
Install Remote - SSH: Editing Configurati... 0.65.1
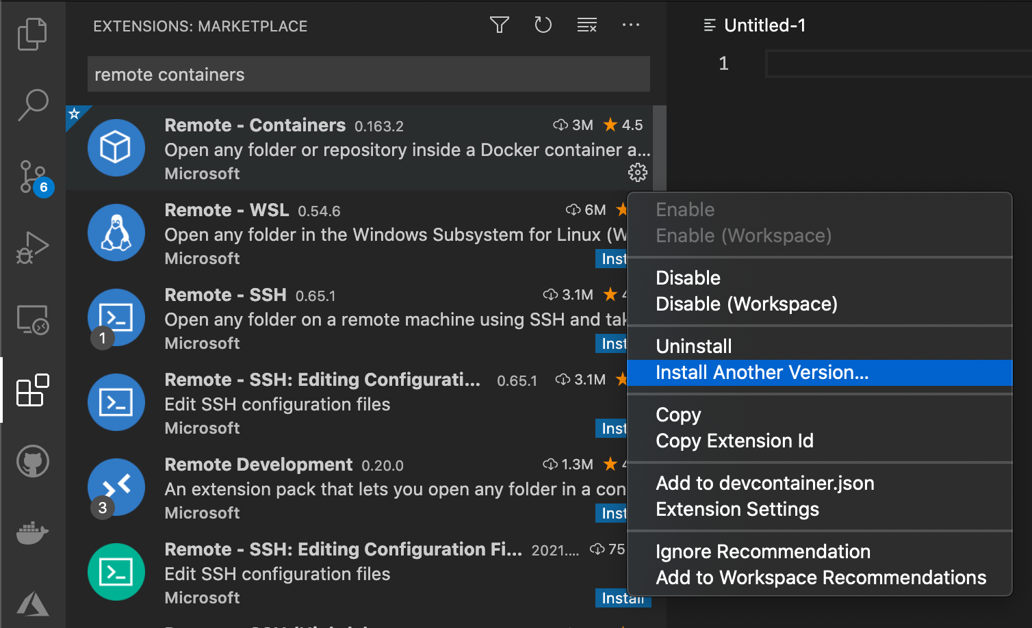[x=611, y=428]
